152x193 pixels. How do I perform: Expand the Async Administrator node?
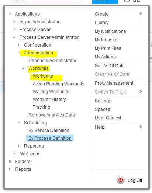pyautogui.click(x=14, y=22)
